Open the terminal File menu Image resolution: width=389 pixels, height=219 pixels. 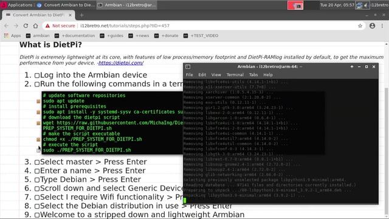(x=189, y=75)
